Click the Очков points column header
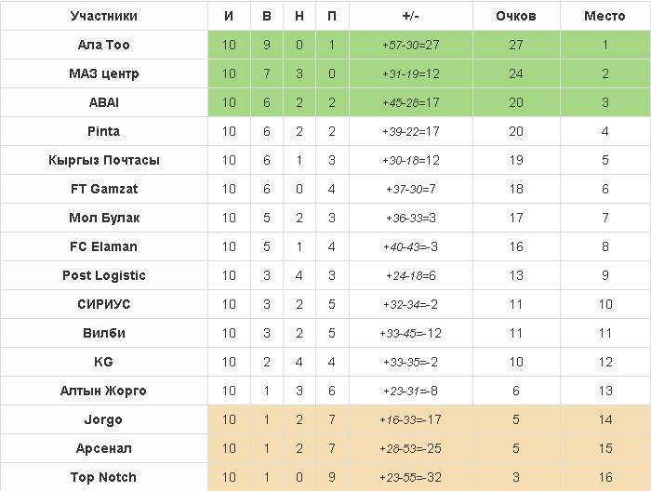The width and height of the screenshot is (651, 491). 516,16
